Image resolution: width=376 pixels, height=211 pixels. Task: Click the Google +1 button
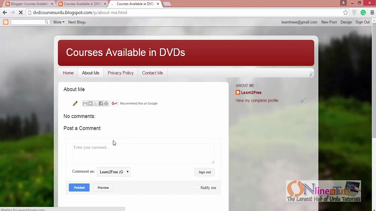point(115,103)
